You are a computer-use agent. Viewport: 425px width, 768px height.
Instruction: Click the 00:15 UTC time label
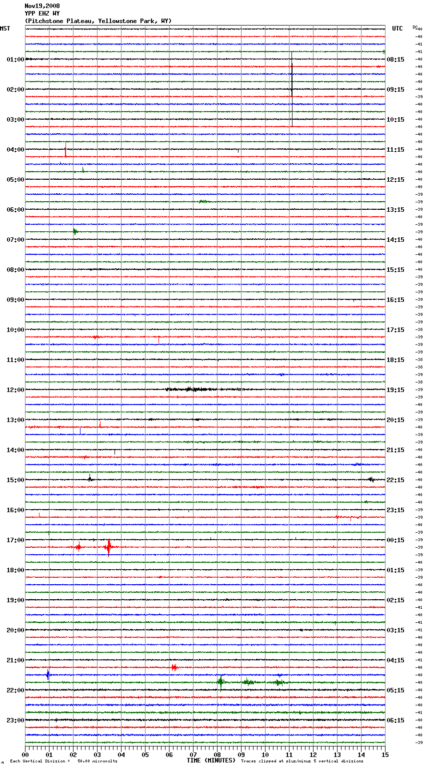[395, 540]
